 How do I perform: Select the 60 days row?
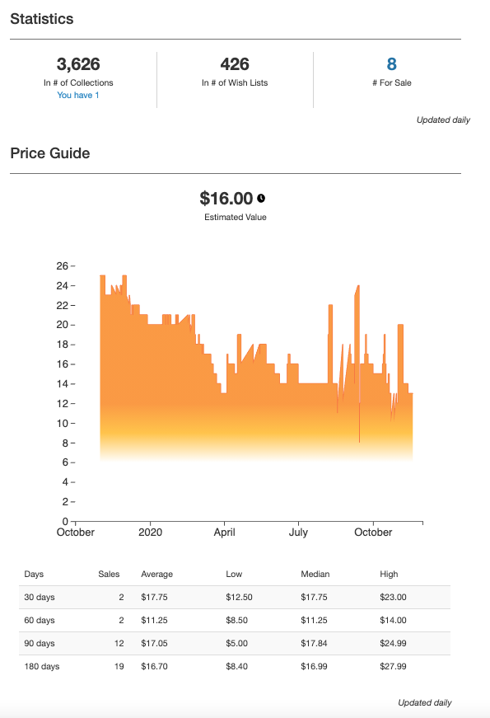tap(235, 621)
